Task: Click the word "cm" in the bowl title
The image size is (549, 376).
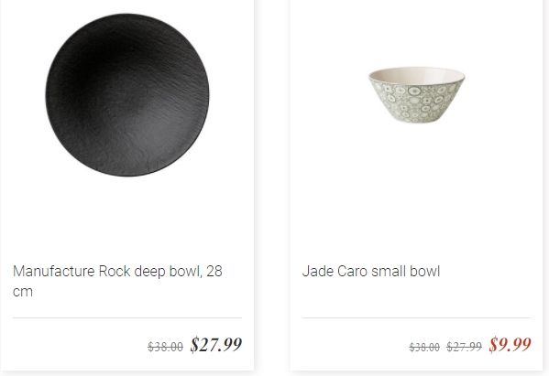Action: pos(23,292)
